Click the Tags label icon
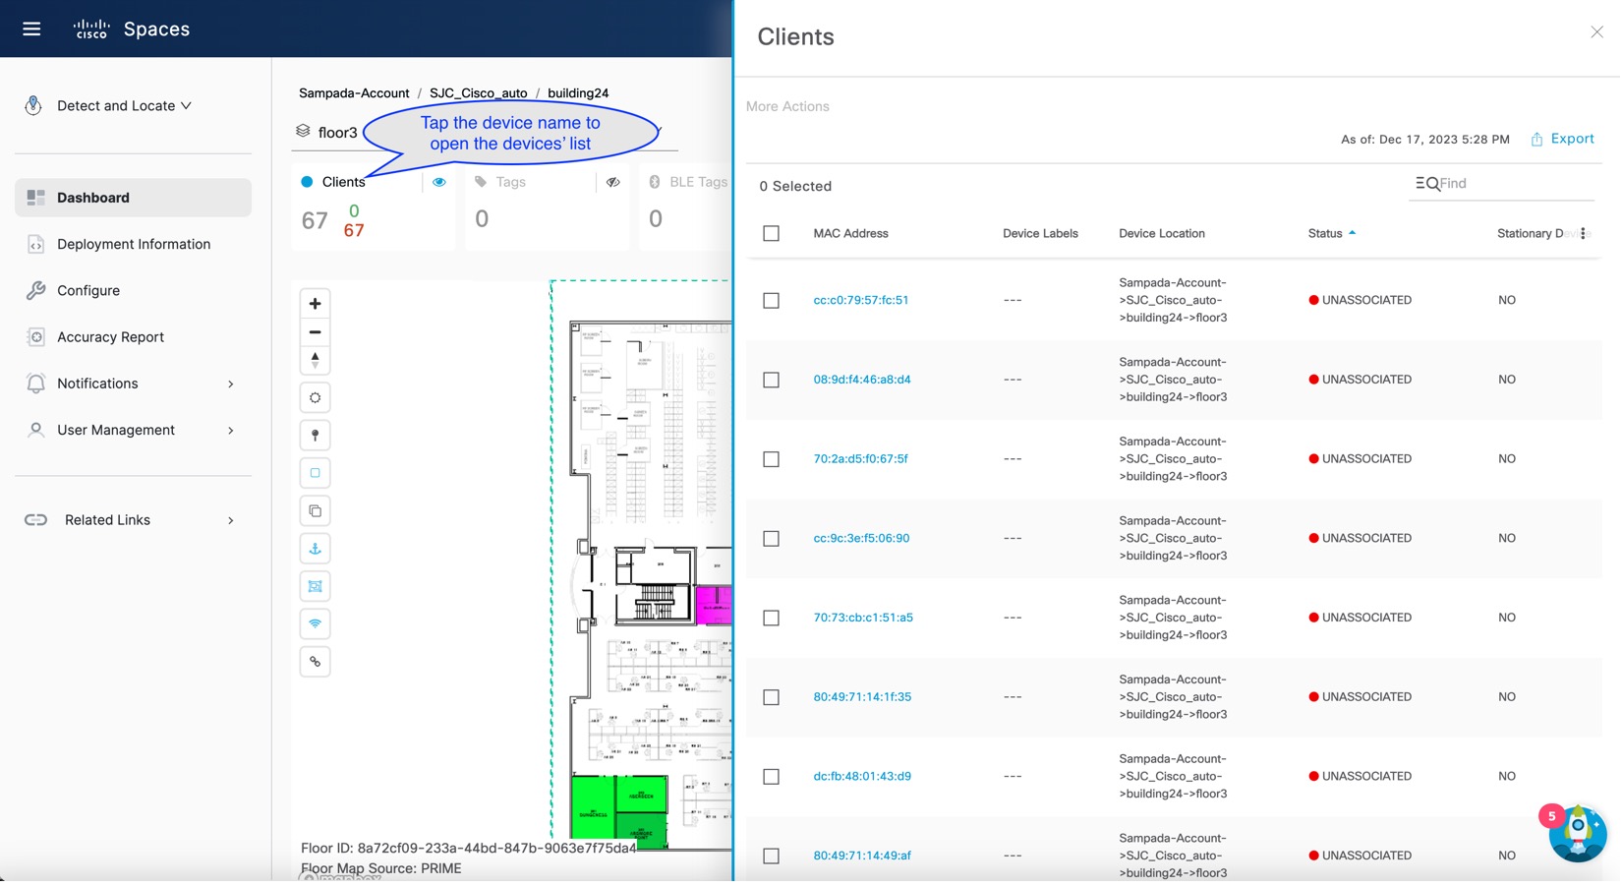Image resolution: width=1622 pixels, height=886 pixels. point(481,182)
